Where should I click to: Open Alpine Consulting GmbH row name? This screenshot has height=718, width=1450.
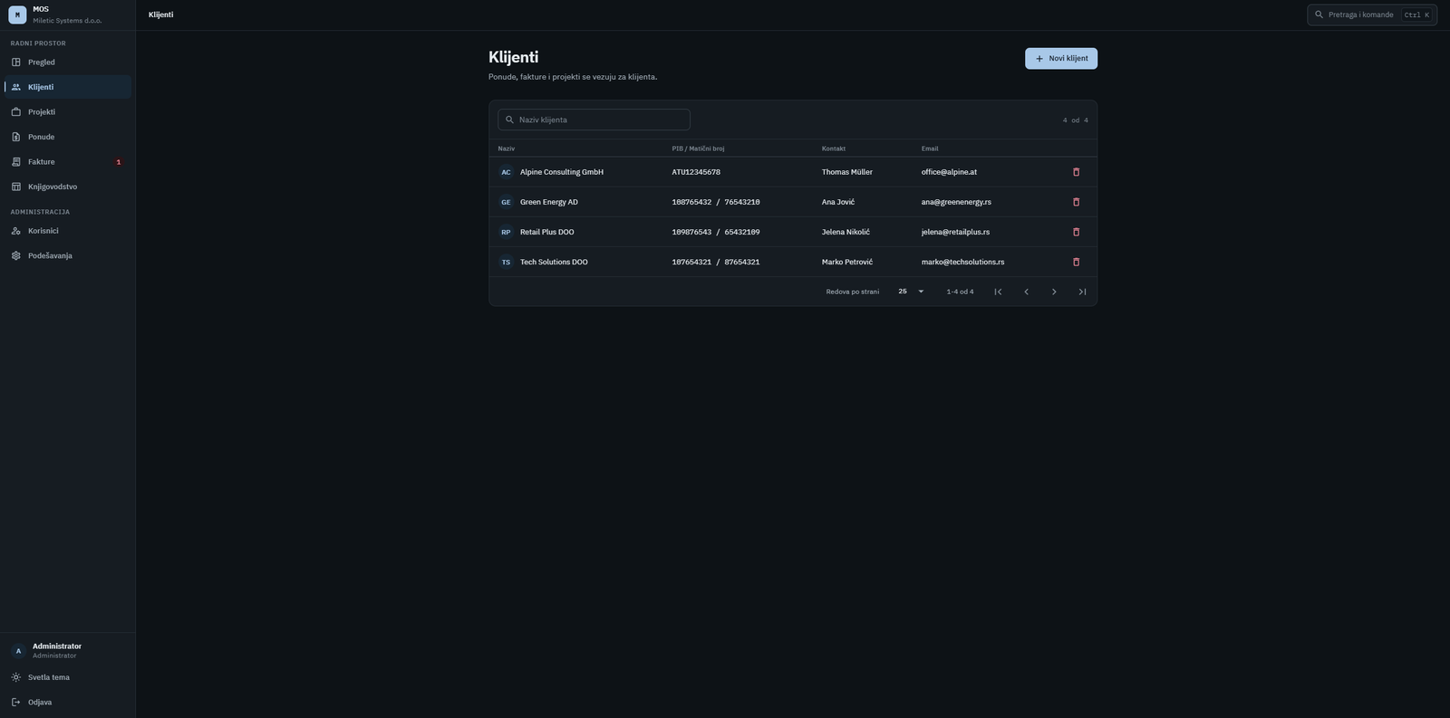[562, 172]
